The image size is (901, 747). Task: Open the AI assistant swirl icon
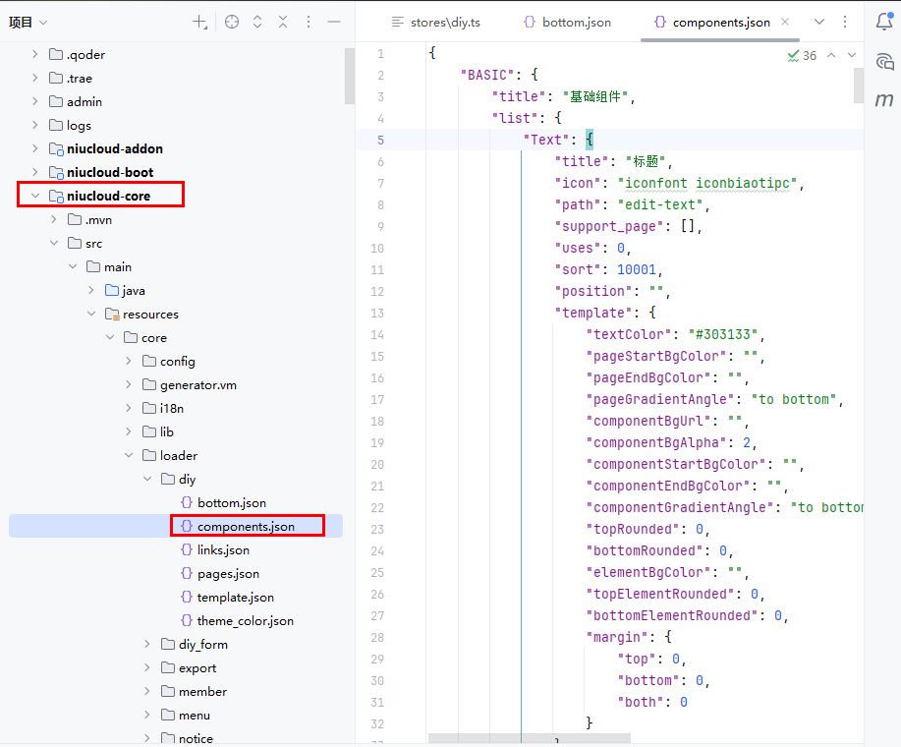(x=883, y=60)
